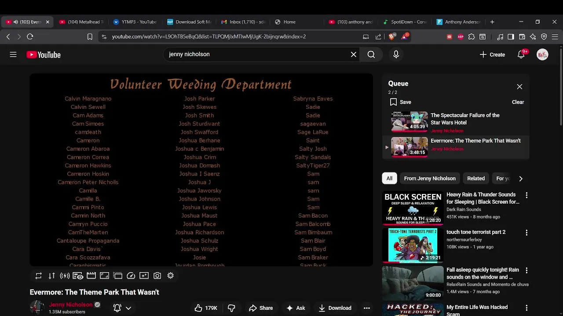Click the resize video player icon
The image size is (563, 316).
point(104,276)
